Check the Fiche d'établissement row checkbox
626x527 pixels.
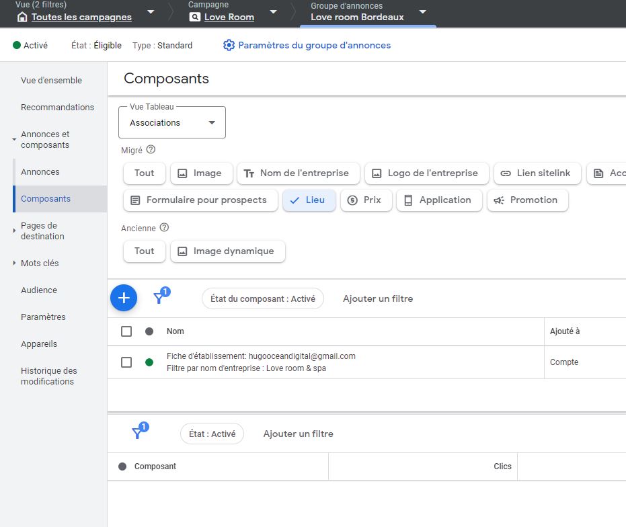126,362
